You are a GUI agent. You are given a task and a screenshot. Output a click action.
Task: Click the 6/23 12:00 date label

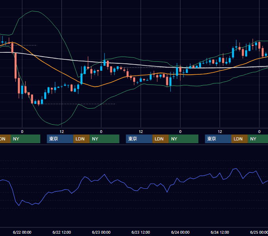pos(141,232)
